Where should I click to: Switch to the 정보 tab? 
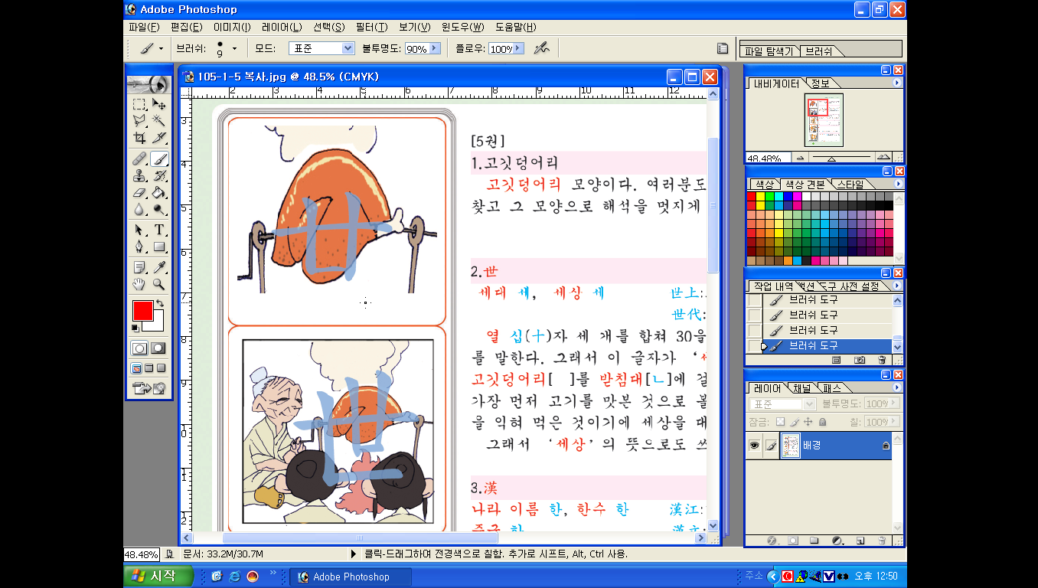[820, 83]
